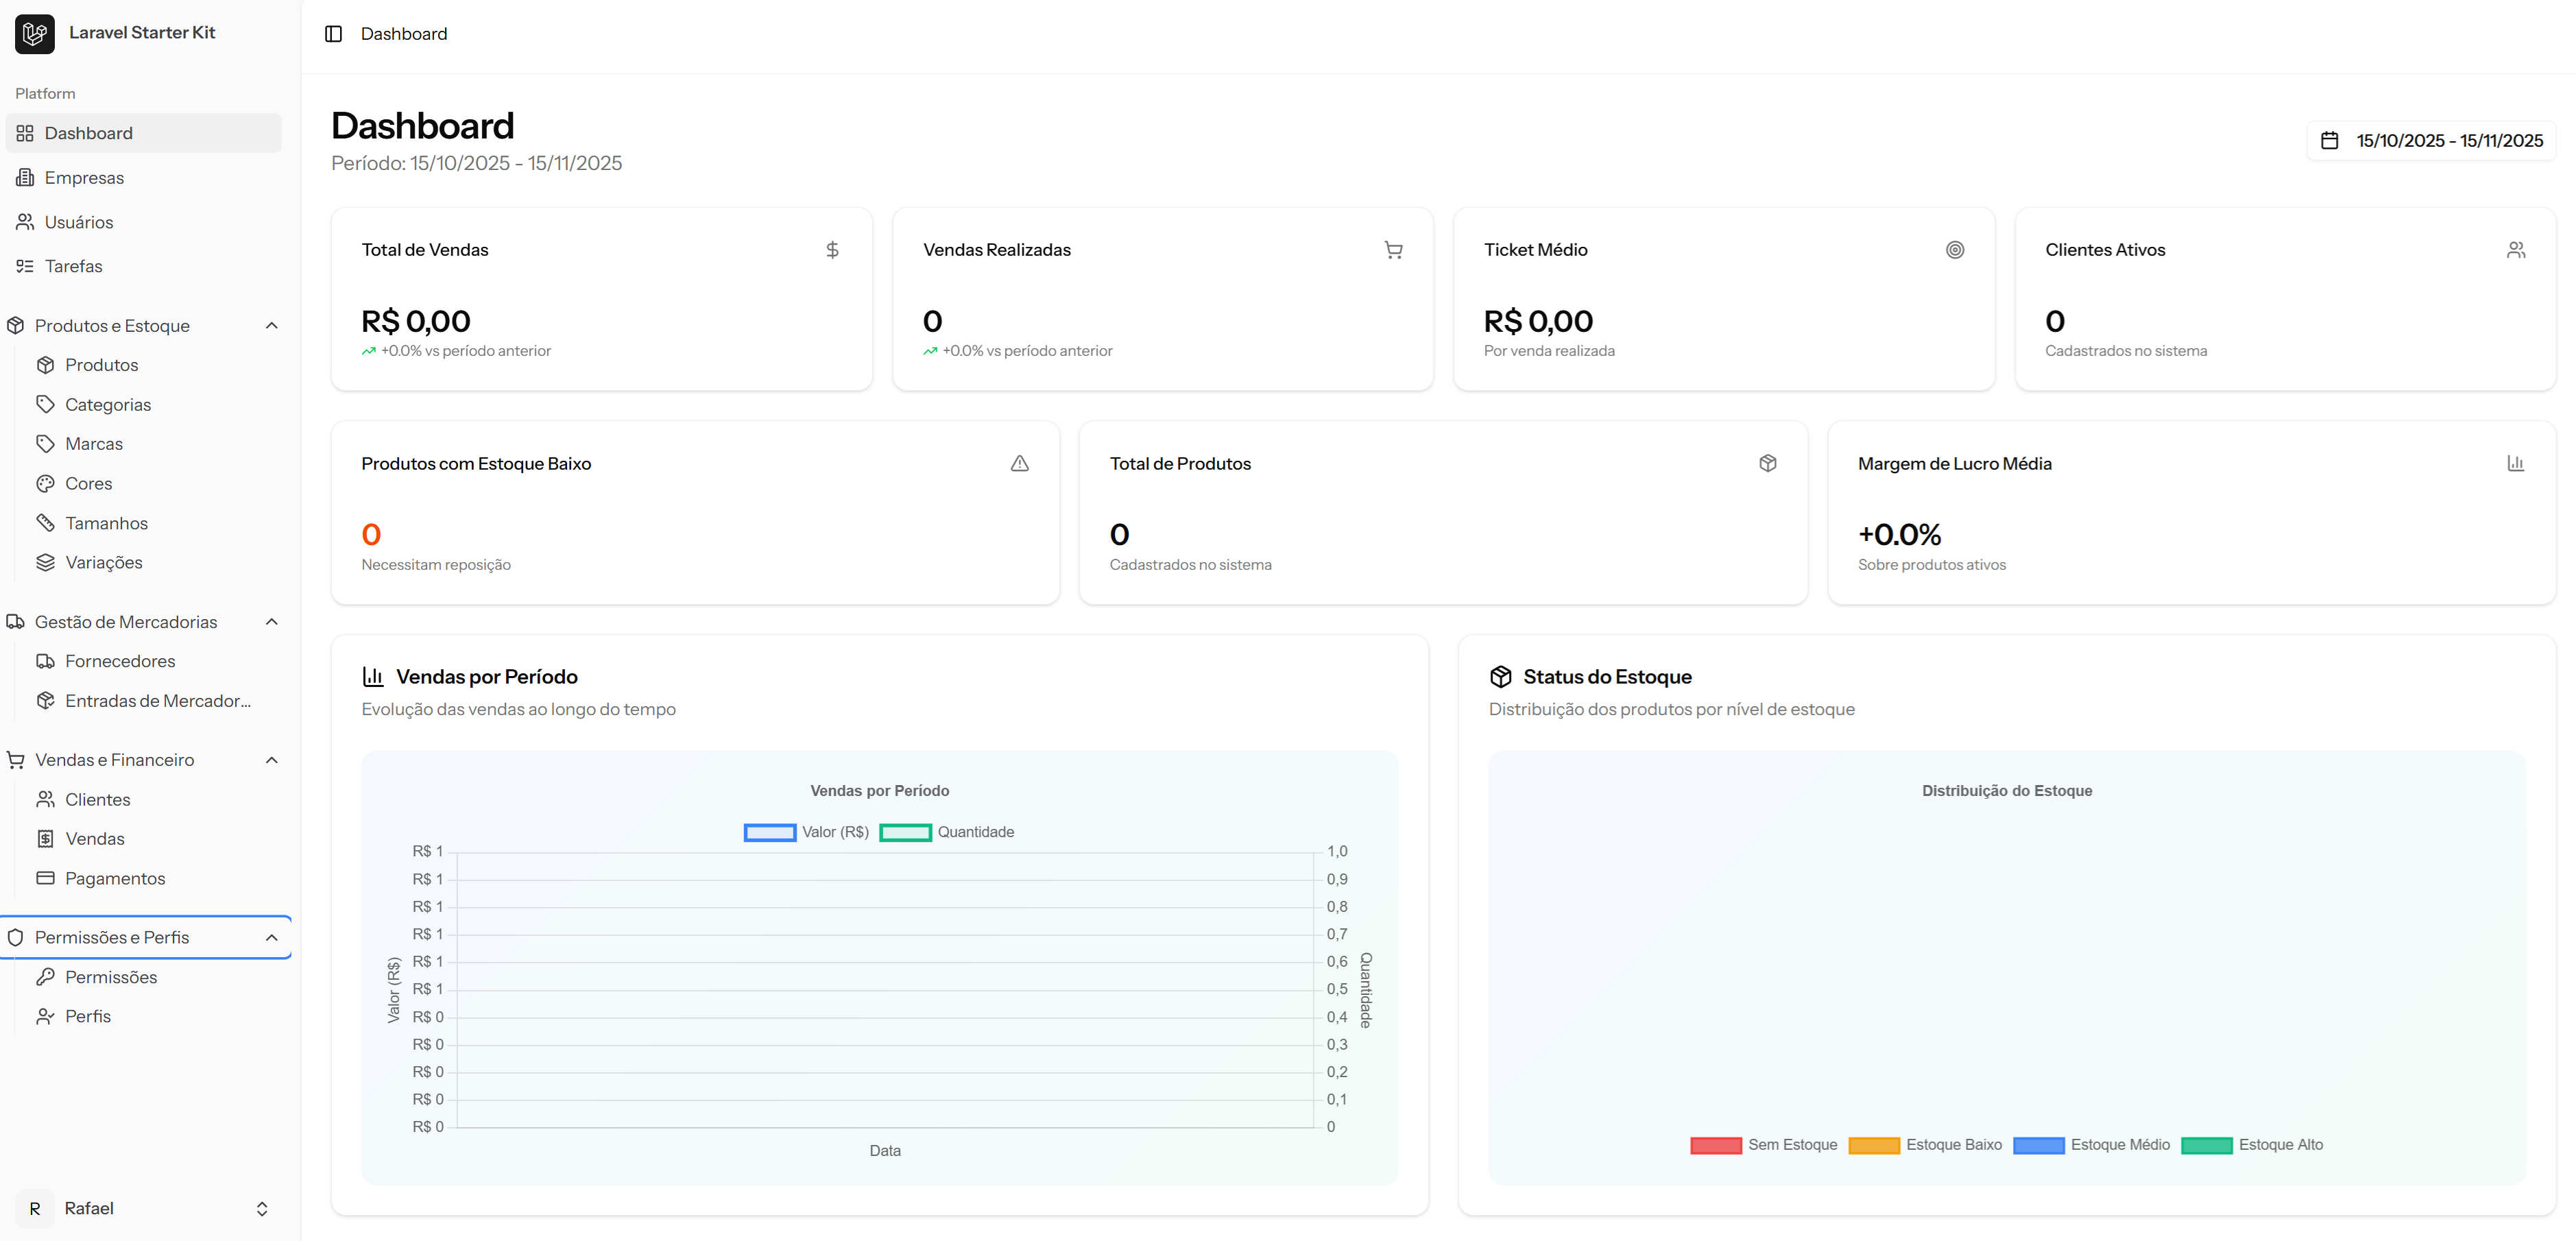Click the dollar sign icon on Total de Vendas
This screenshot has width=2576, height=1241.
coord(832,250)
